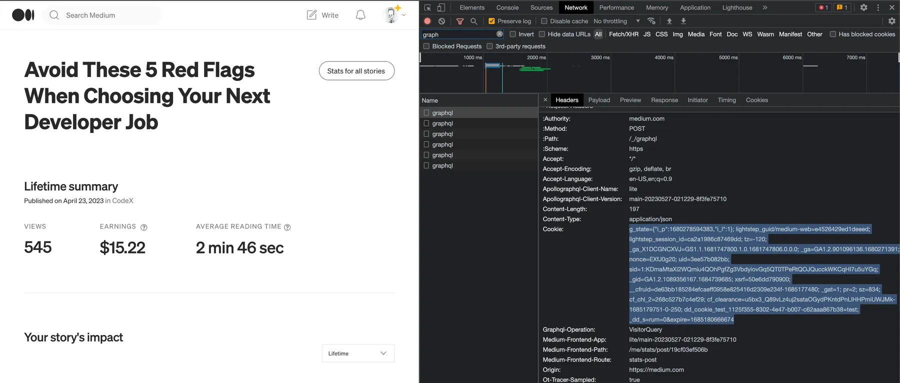Open the Lighthouse tab
The height and width of the screenshot is (383, 900).
click(737, 7)
